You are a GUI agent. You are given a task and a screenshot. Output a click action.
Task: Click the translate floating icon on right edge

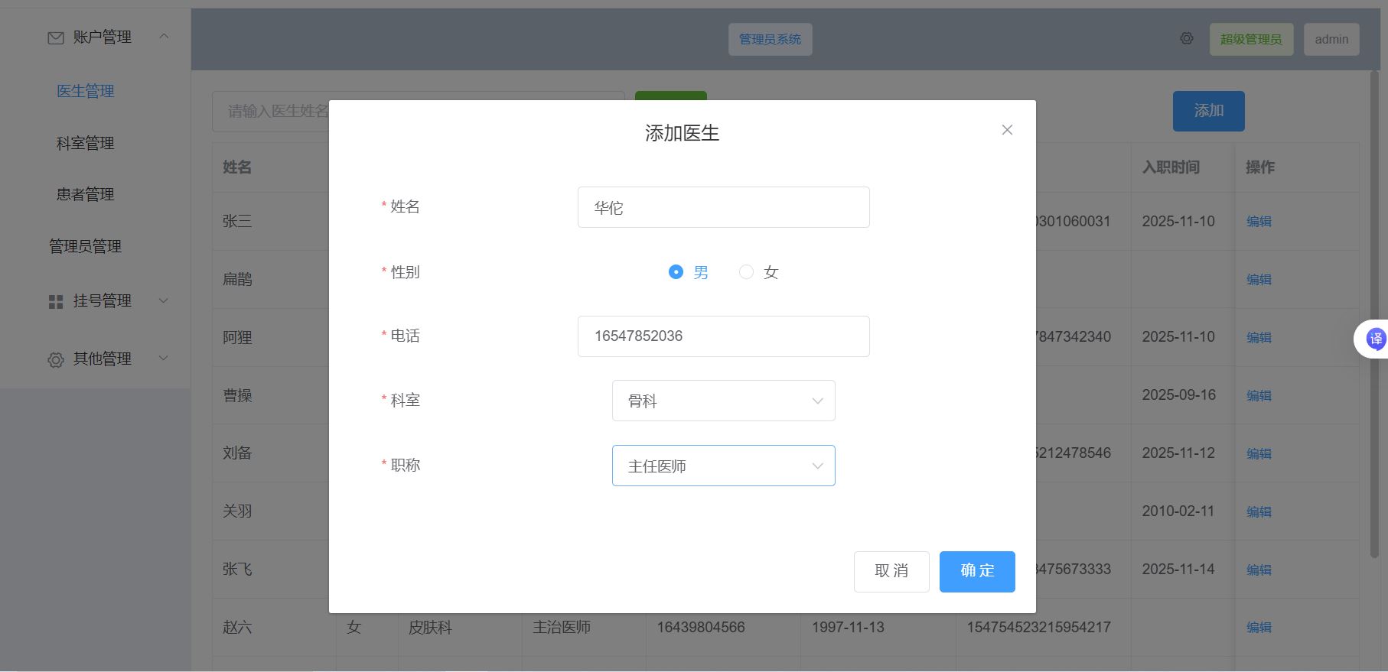click(x=1375, y=339)
